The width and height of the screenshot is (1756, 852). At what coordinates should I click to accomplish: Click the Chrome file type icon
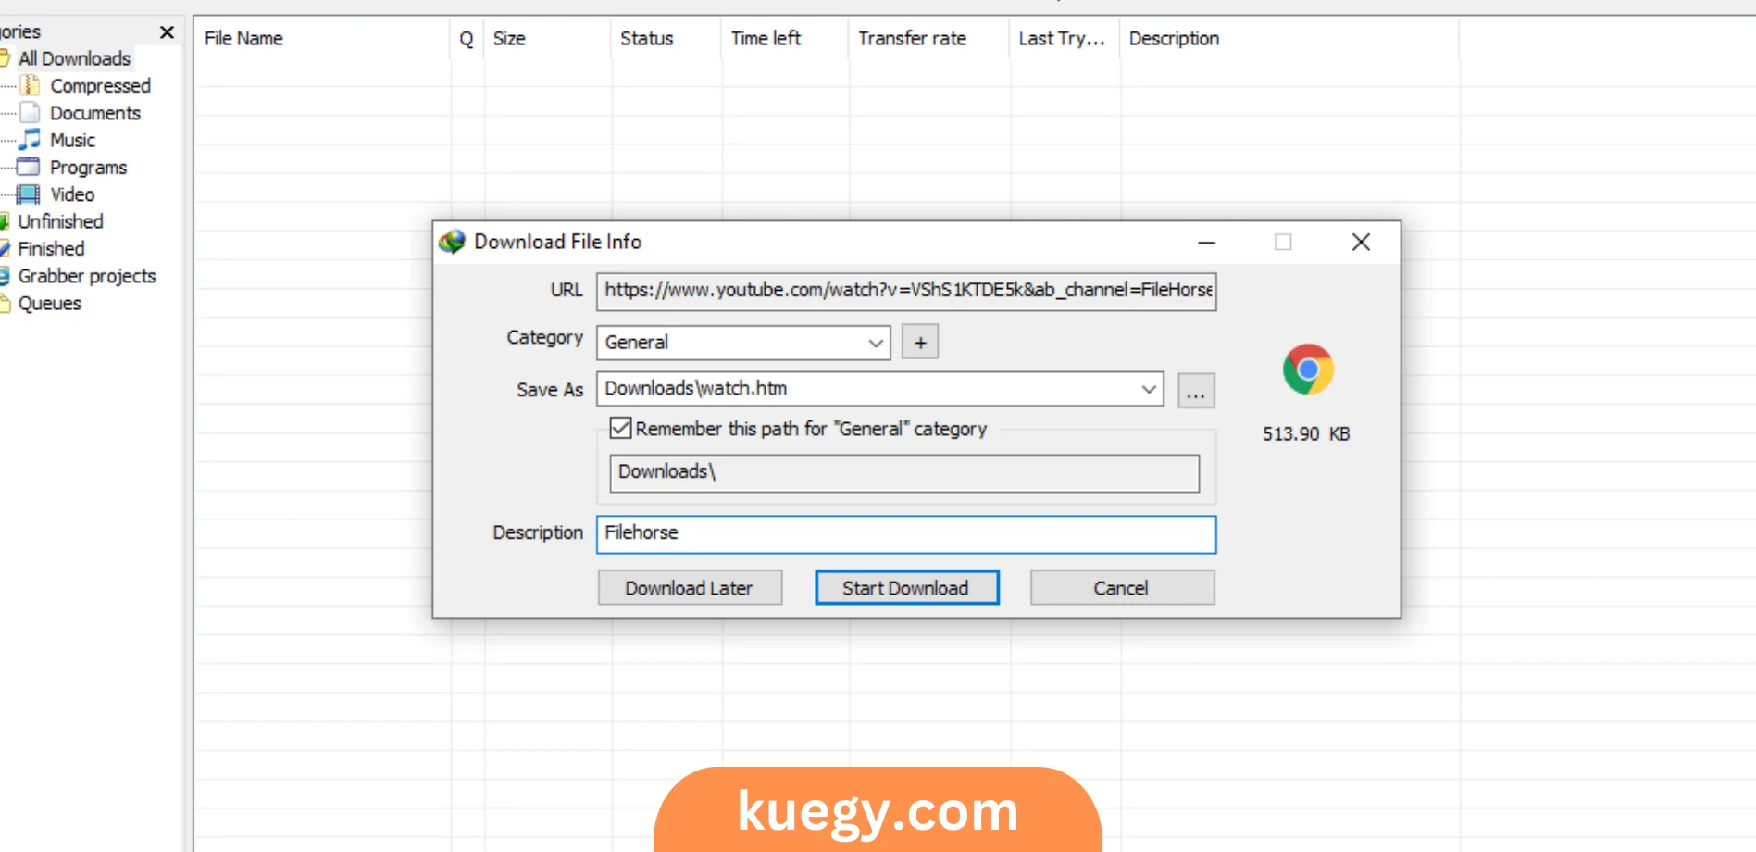click(1308, 370)
